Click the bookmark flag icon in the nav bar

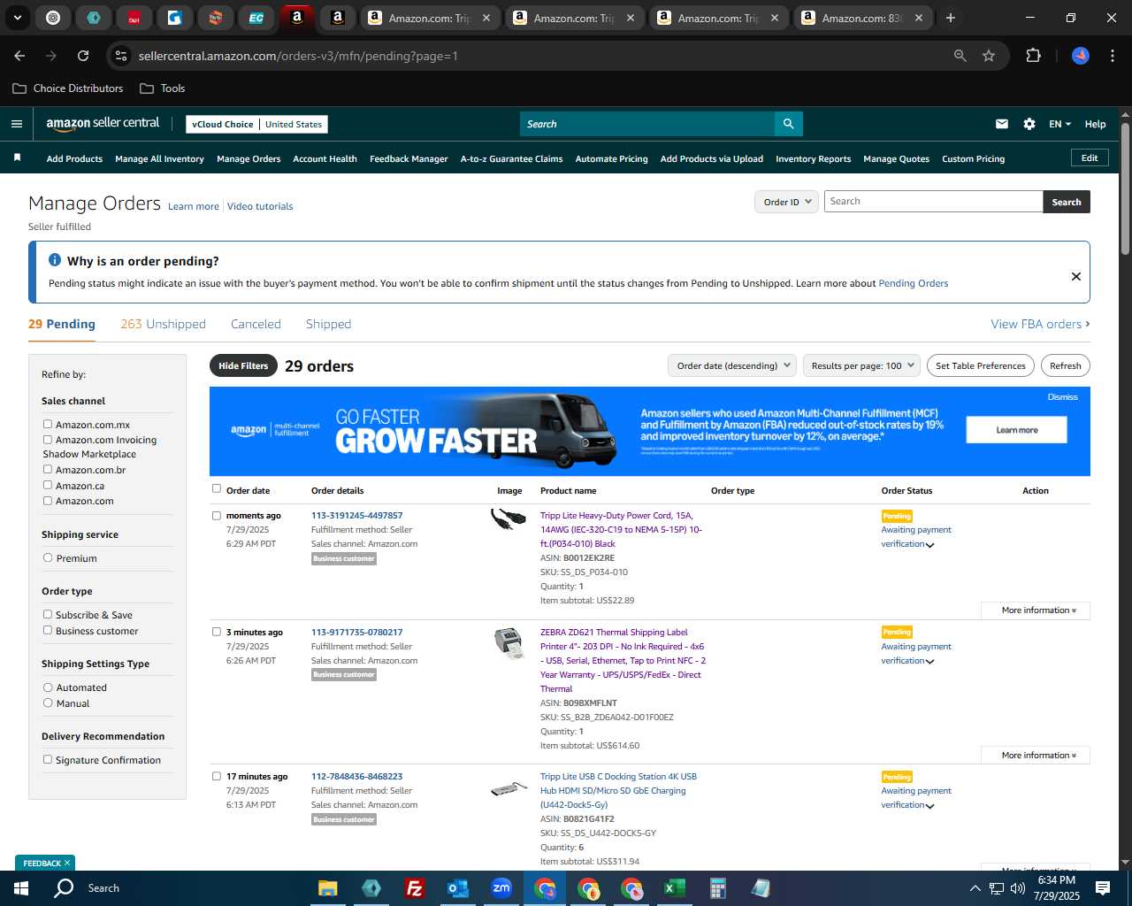pos(17,157)
